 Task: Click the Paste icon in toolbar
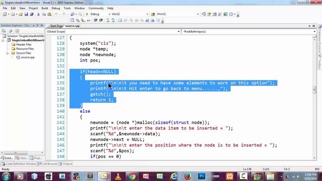pyautogui.click(x=49, y=14)
